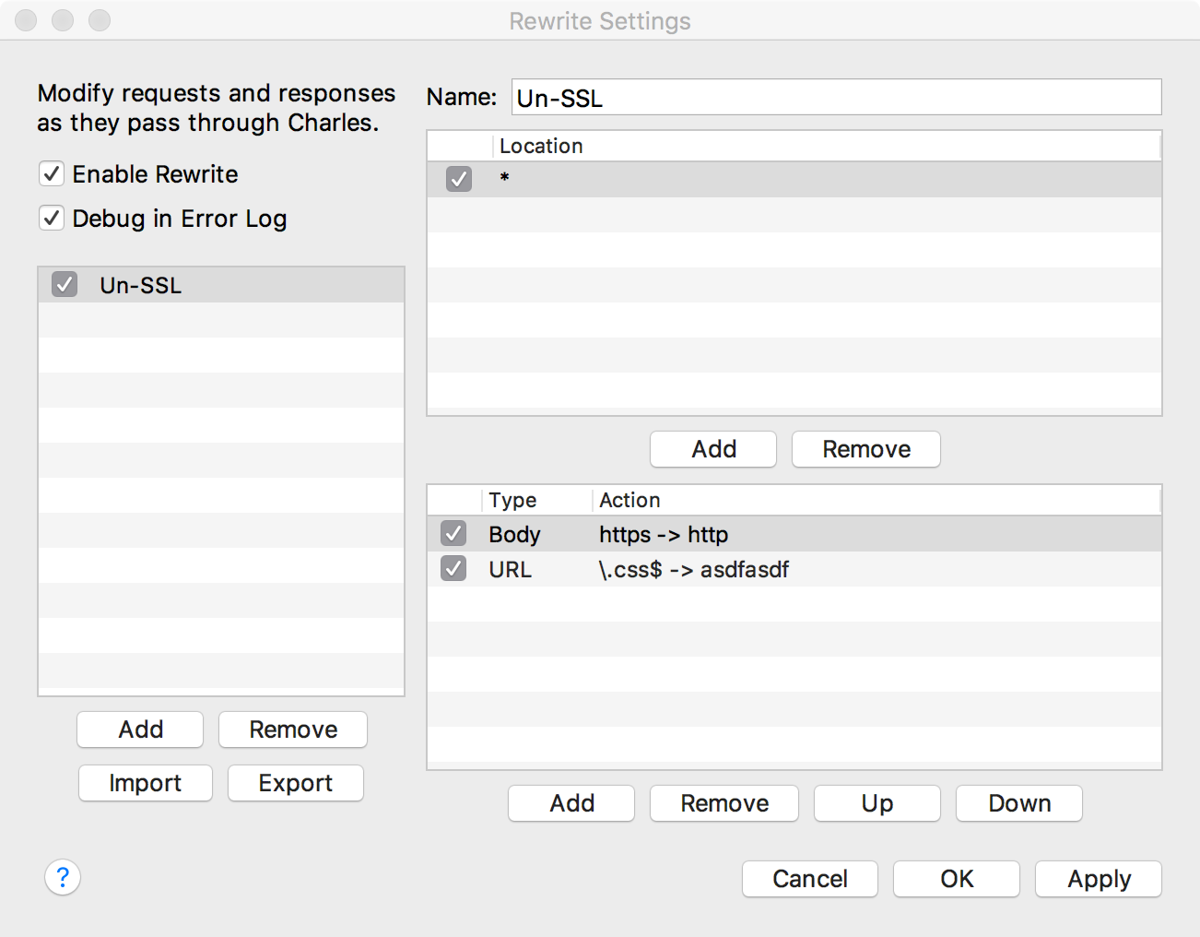Open the help icon at bottom left

pos(62,878)
